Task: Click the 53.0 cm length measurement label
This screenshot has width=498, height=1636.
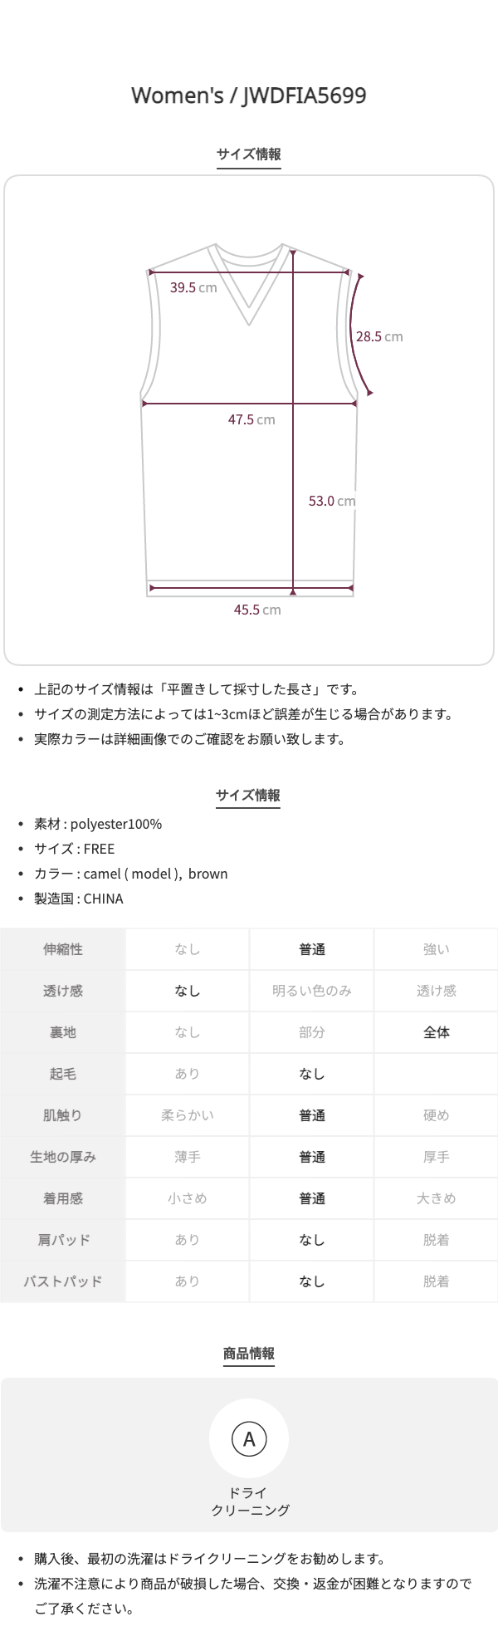Action: point(332,501)
